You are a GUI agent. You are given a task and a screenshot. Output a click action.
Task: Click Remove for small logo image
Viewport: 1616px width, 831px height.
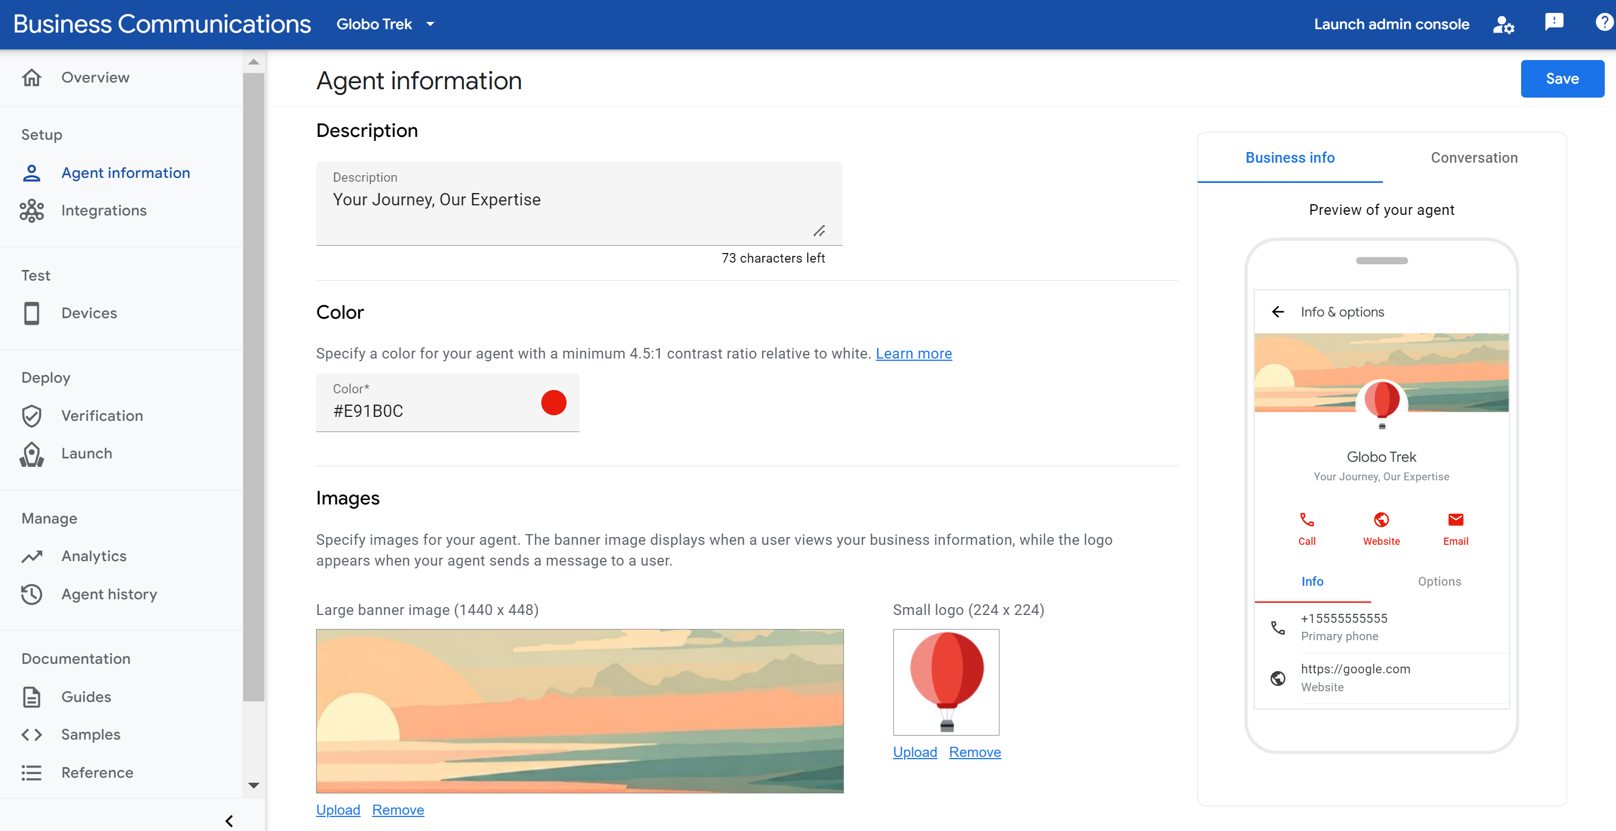974,751
